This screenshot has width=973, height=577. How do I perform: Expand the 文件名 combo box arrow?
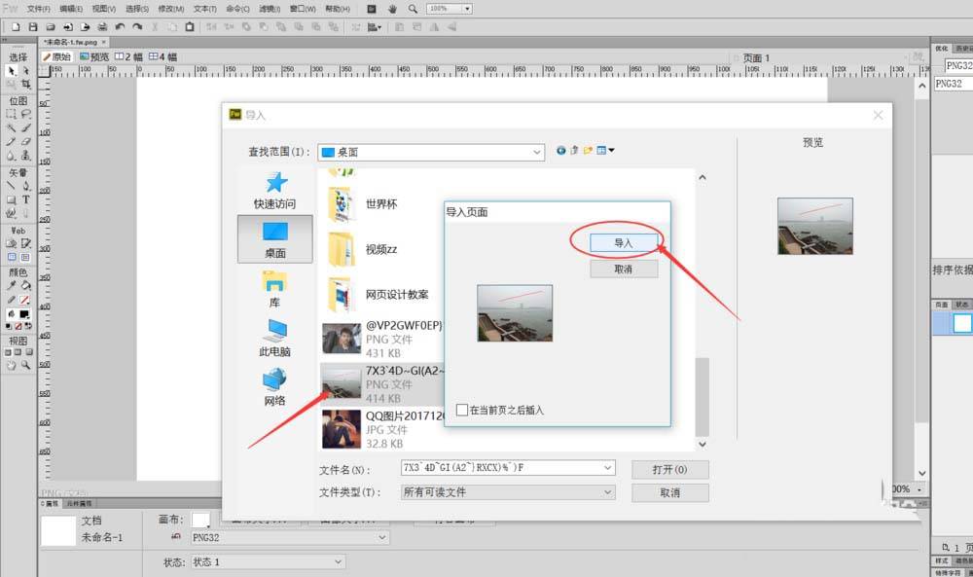[608, 468]
